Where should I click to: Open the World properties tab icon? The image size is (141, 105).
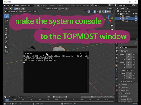(117, 61)
